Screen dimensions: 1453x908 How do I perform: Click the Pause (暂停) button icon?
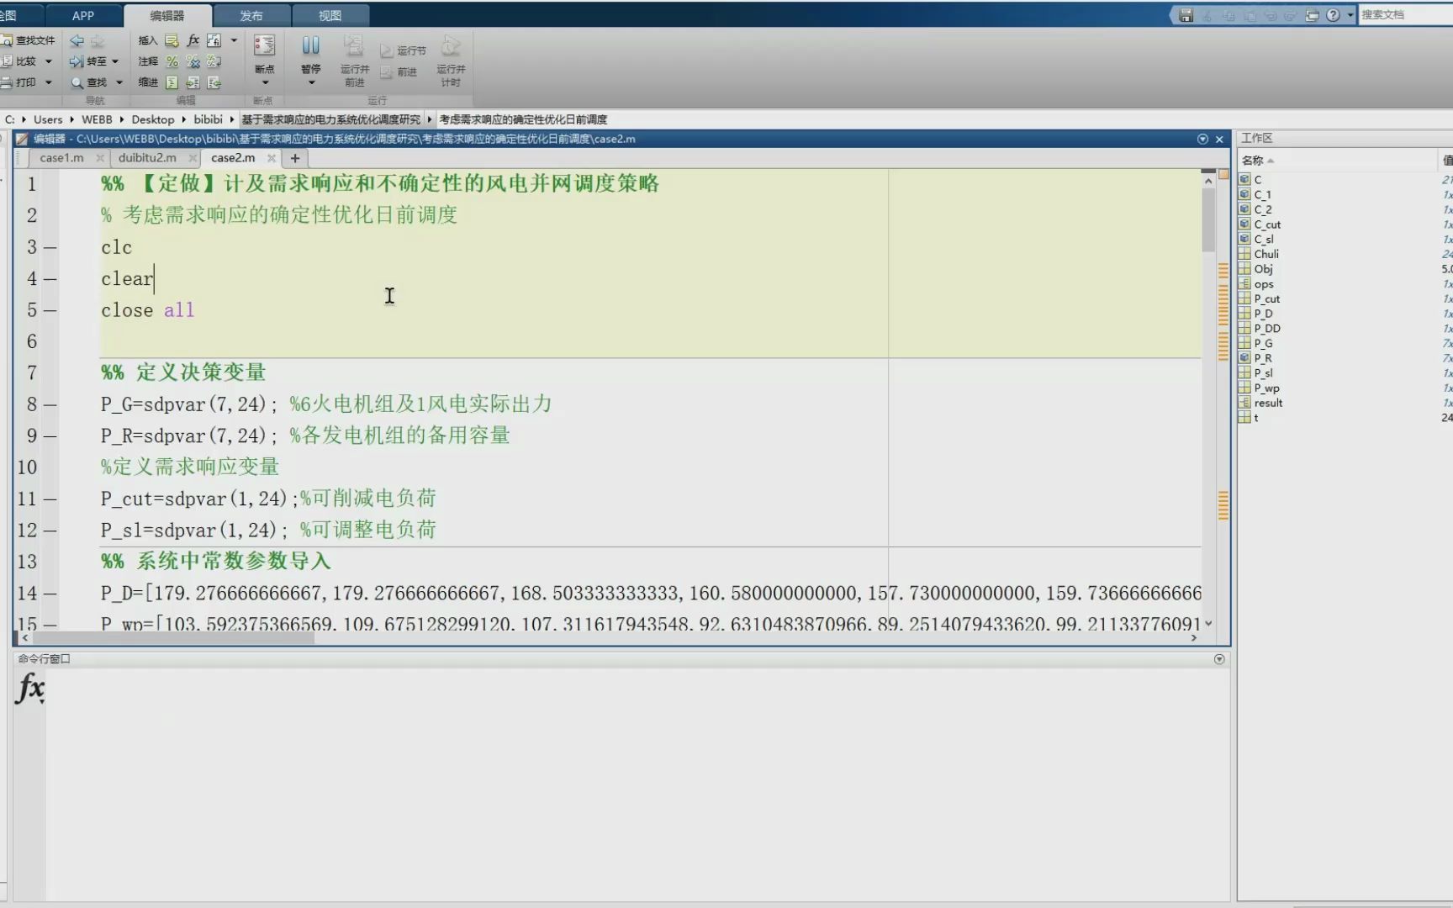coord(311,46)
